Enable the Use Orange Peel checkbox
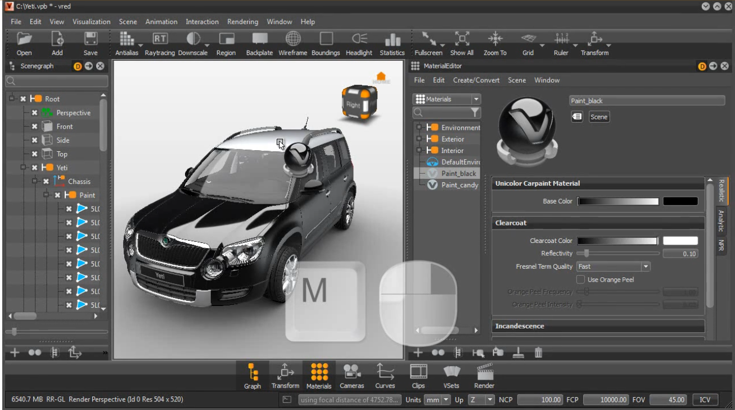Viewport: 735px width, 410px height. pos(581,280)
